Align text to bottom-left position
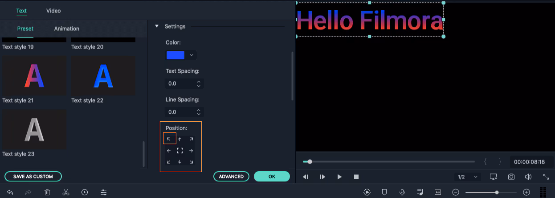555x198 pixels. pos(169,162)
